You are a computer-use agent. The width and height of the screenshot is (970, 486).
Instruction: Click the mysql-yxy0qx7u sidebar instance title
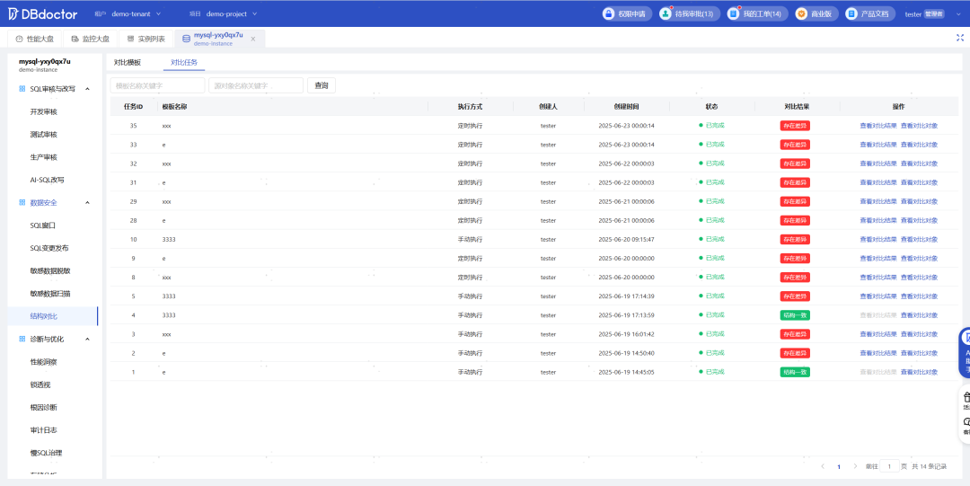click(45, 61)
